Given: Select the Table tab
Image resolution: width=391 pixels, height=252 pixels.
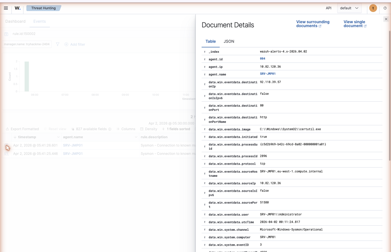Looking at the screenshot, I should [x=210, y=41].
